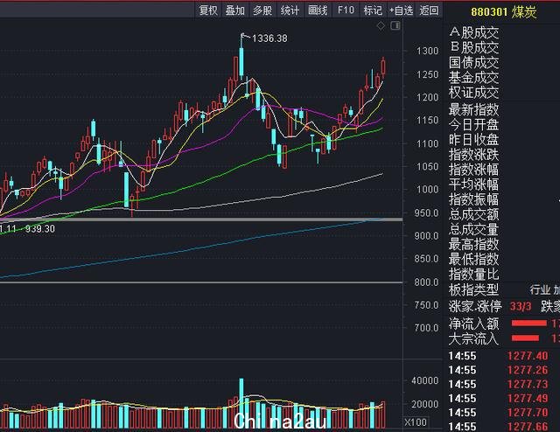Click the 1300 price axis label
Image resolution: width=560 pixels, height=432 pixels.
[428, 51]
